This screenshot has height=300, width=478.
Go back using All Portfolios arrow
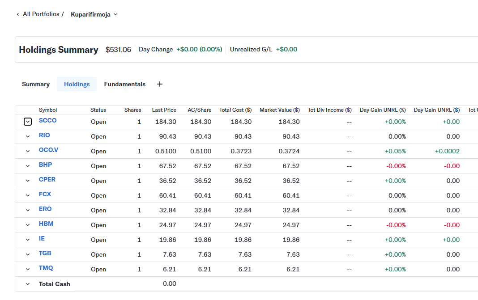click(18, 14)
